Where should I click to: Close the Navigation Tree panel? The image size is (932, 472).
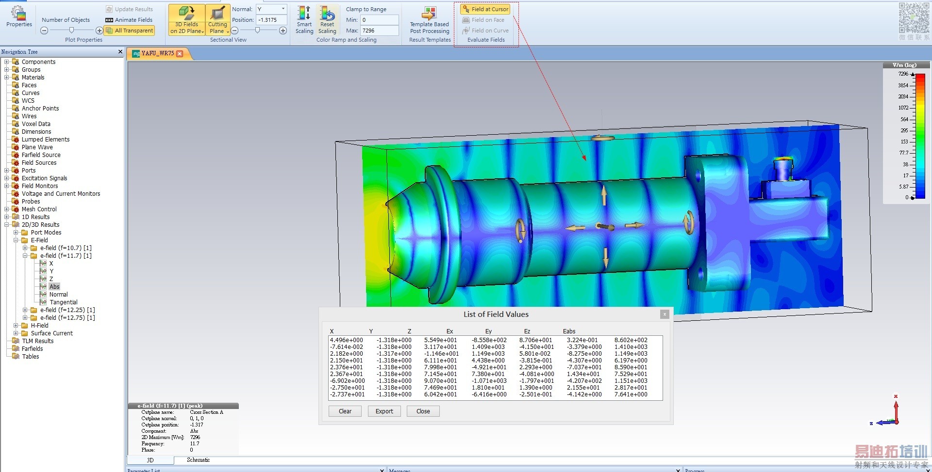[x=120, y=52]
